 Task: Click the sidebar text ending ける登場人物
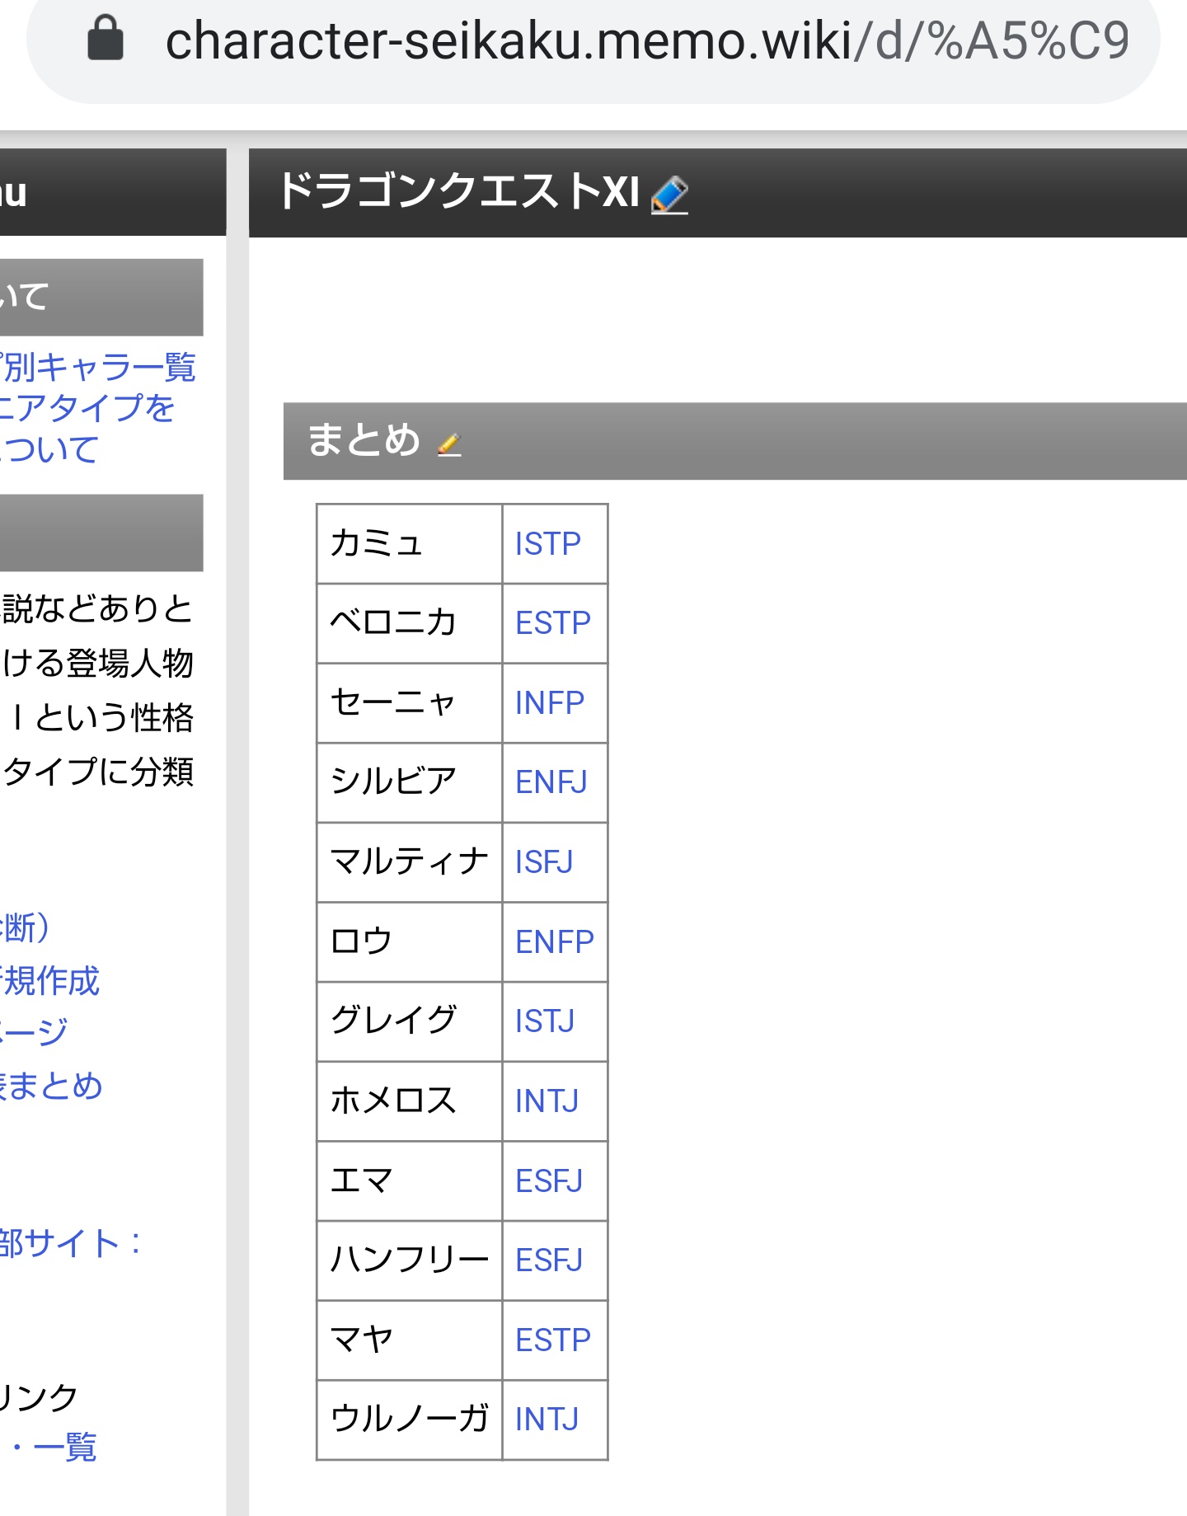(97, 664)
